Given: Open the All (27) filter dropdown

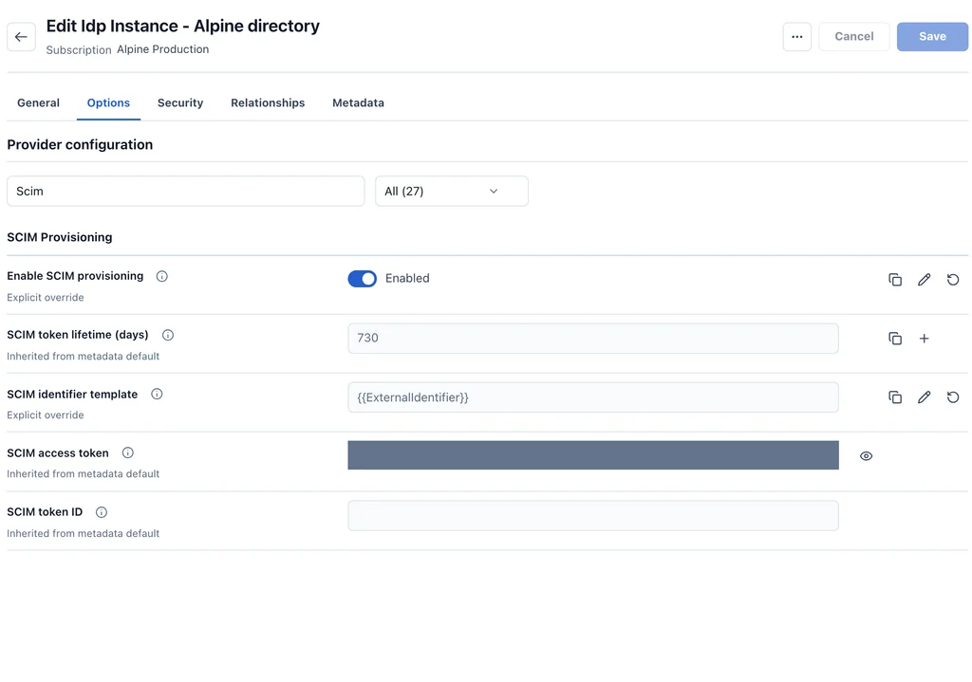Looking at the screenshot, I should pyautogui.click(x=451, y=191).
